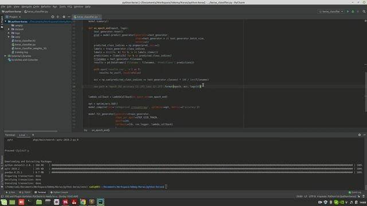
Task: Open the Run tool window tab
Action: coord(10,192)
